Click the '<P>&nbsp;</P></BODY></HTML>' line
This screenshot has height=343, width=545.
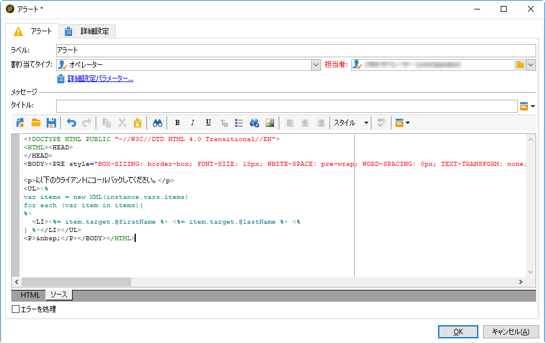pyautogui.click(x=79, y=239)
